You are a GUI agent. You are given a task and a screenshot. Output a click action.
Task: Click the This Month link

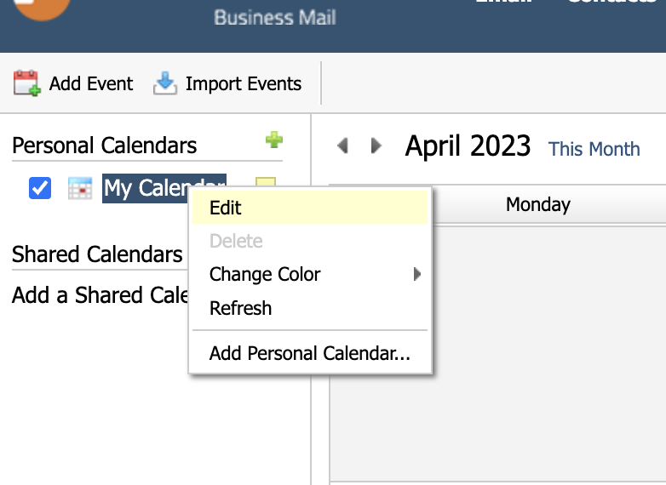(x=594, y=149)
